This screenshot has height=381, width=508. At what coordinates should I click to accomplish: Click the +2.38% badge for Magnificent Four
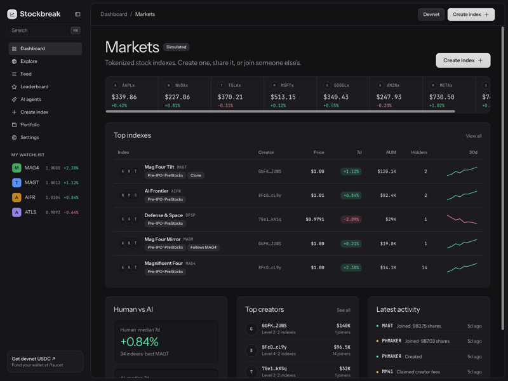(351, 267)
